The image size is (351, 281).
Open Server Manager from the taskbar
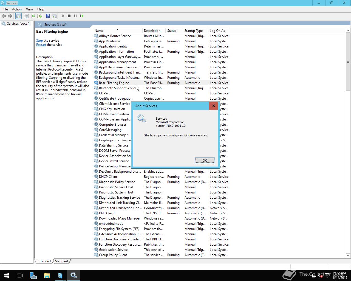(33, 275)
